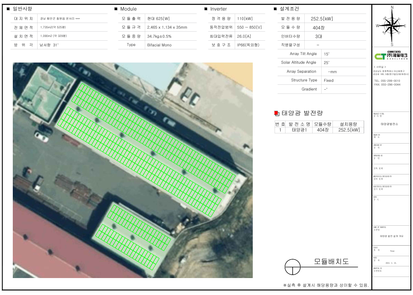
Task: Click the square bullet before Inverter heading
Action: pos(206,9)
